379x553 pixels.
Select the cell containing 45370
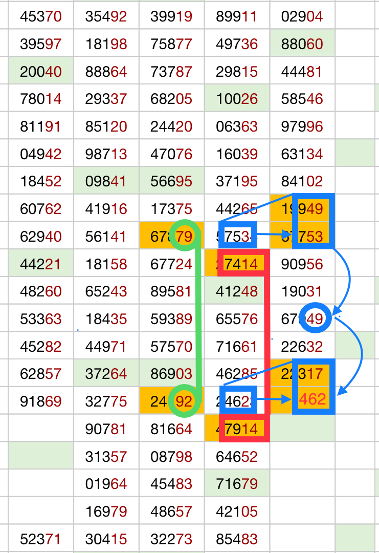(x=40, y=17)
